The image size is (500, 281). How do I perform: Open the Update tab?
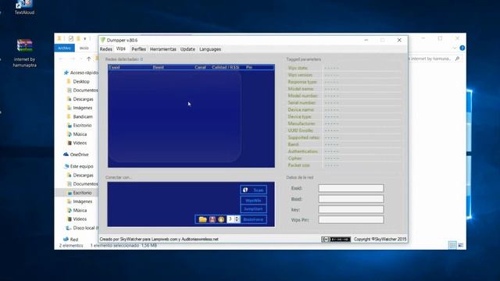pos(187,49)
